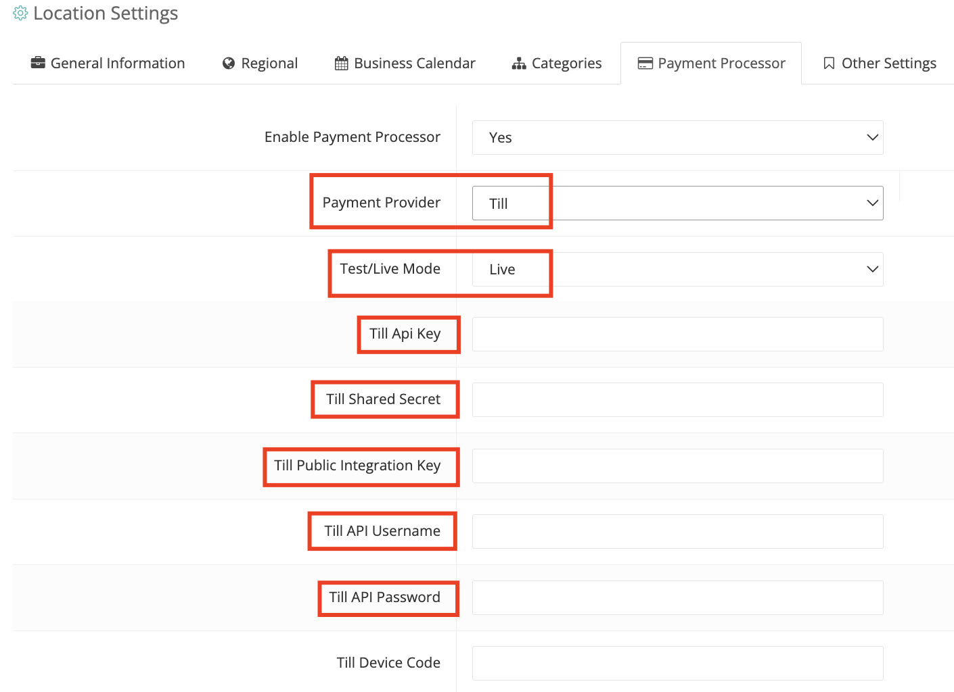Click the calendar icon beside Business Calendar
The image size is (954, 692).
(x=342, y=63)
